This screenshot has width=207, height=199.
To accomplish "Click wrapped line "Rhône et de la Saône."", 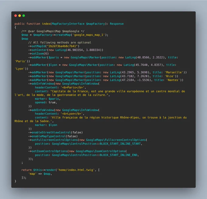I will pos(33,121).
